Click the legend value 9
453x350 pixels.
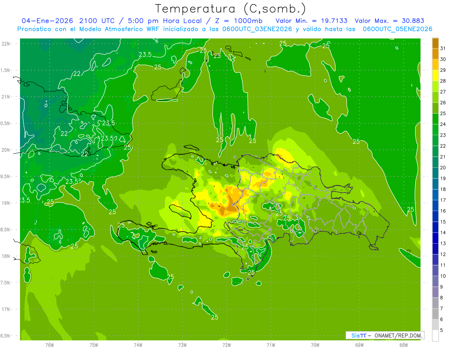(x=442, y=287)
